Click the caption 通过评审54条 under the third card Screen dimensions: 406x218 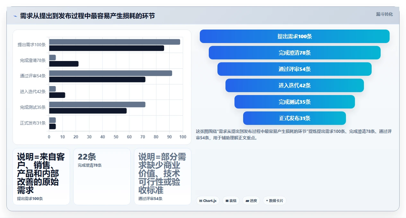coord(150,199)
